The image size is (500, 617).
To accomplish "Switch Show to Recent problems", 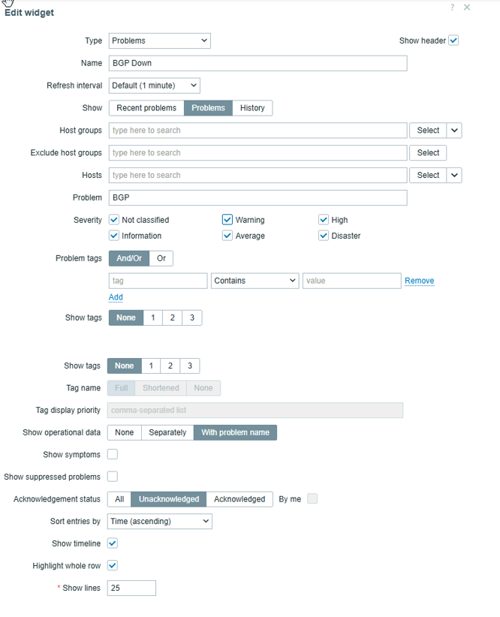I will point(146,108).
